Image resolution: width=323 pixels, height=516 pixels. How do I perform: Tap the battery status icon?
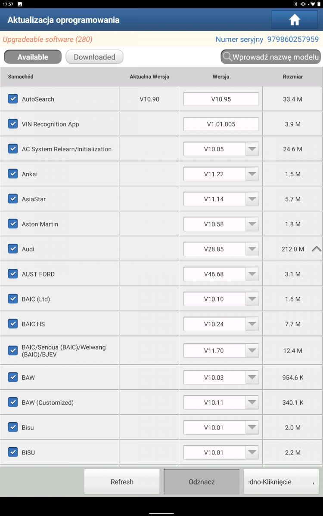coord(318,4)
